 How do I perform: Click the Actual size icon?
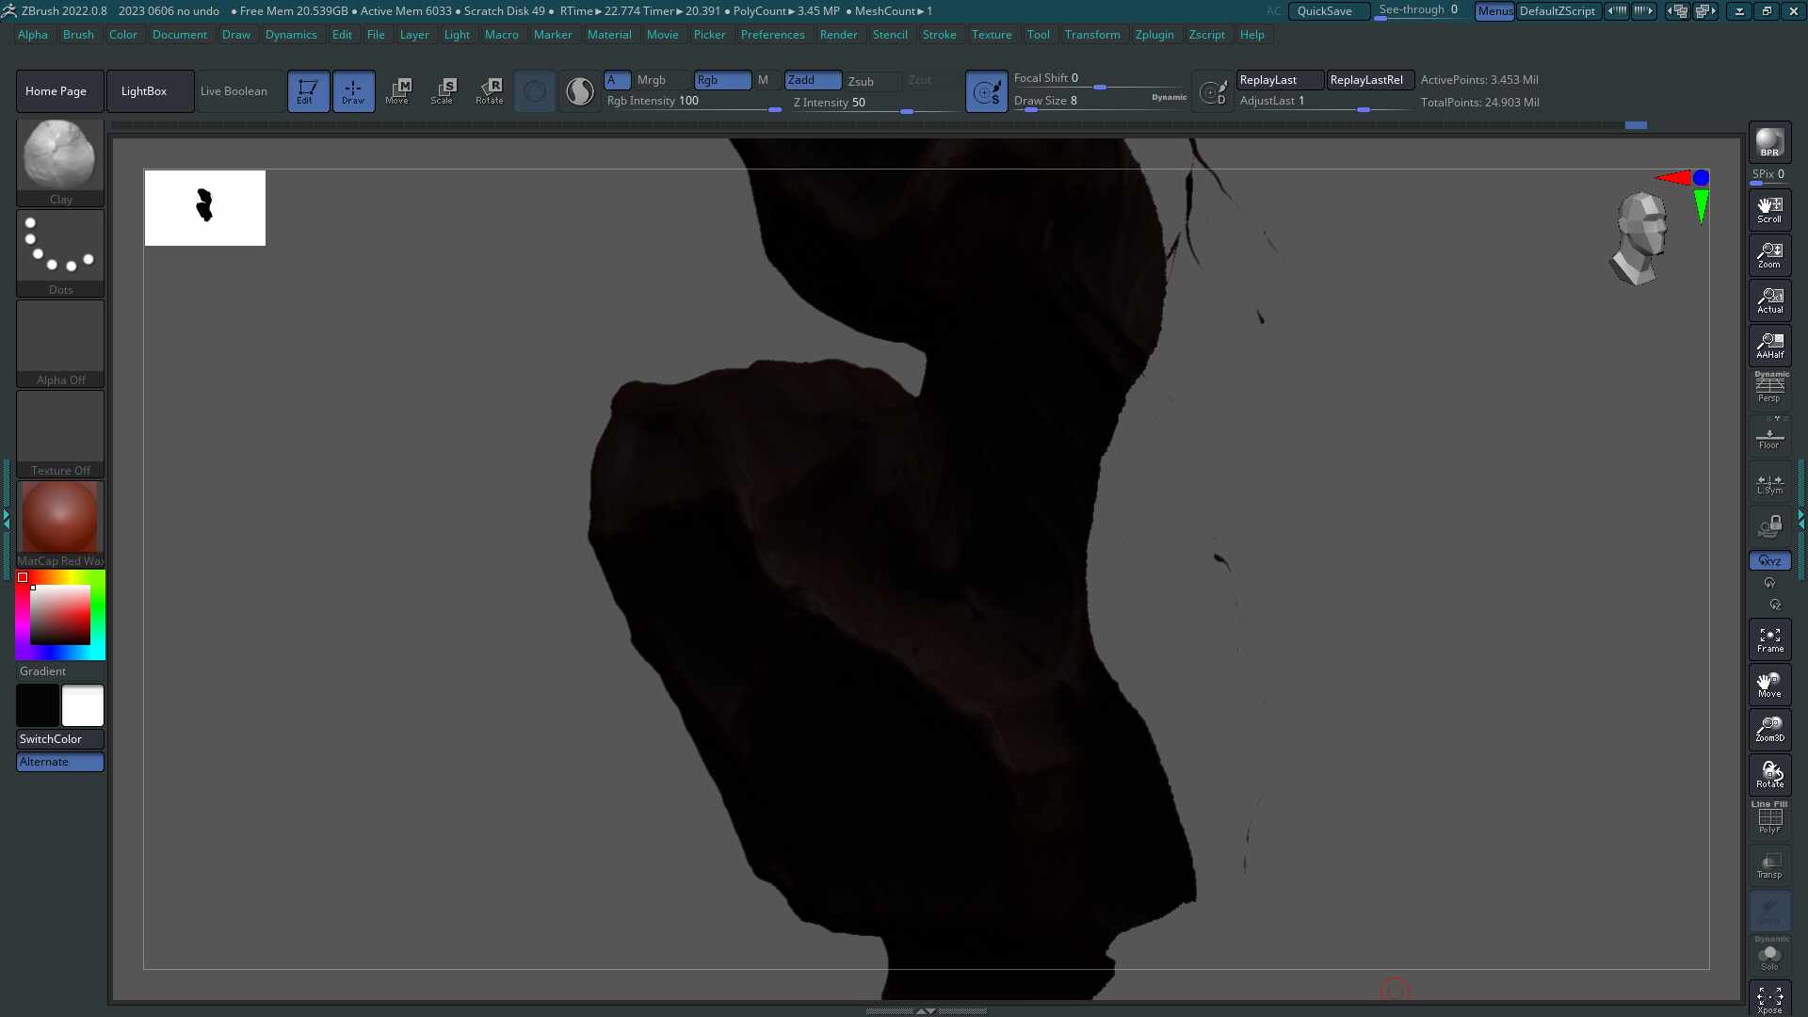tap(1769, 300)
